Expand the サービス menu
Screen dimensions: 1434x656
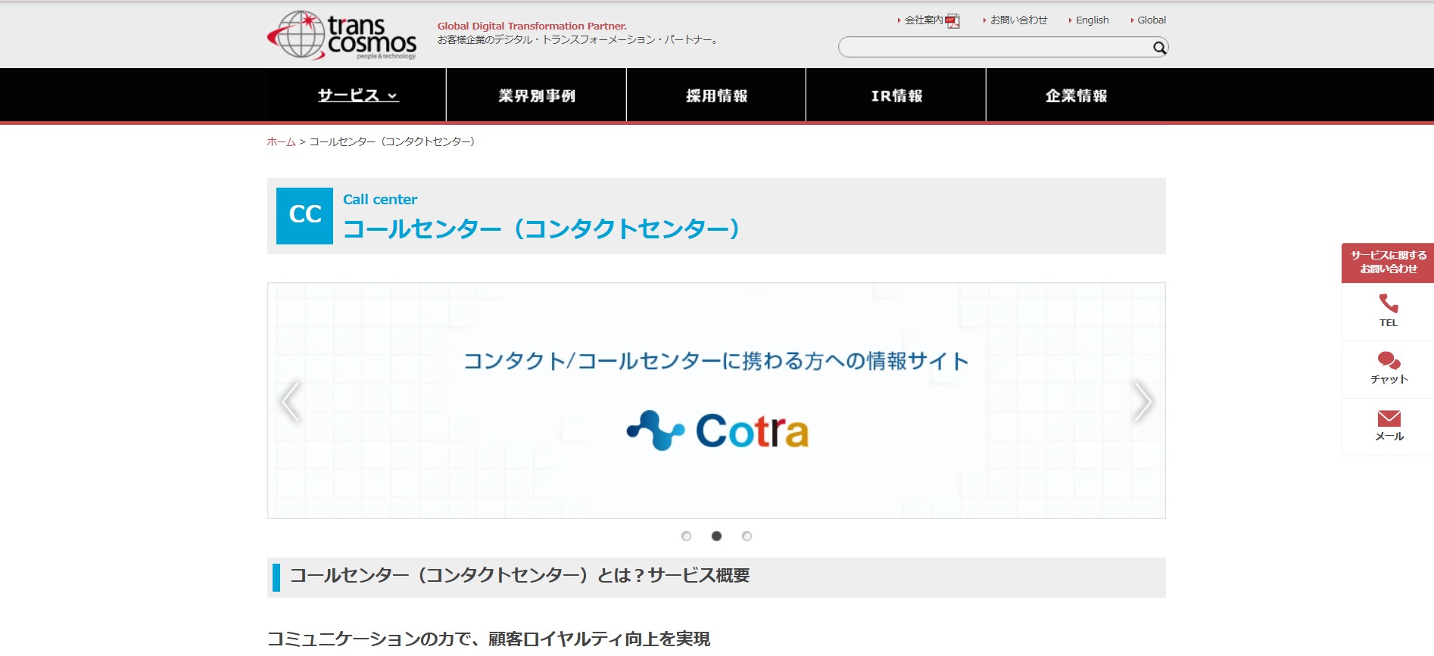click(357, 95)
